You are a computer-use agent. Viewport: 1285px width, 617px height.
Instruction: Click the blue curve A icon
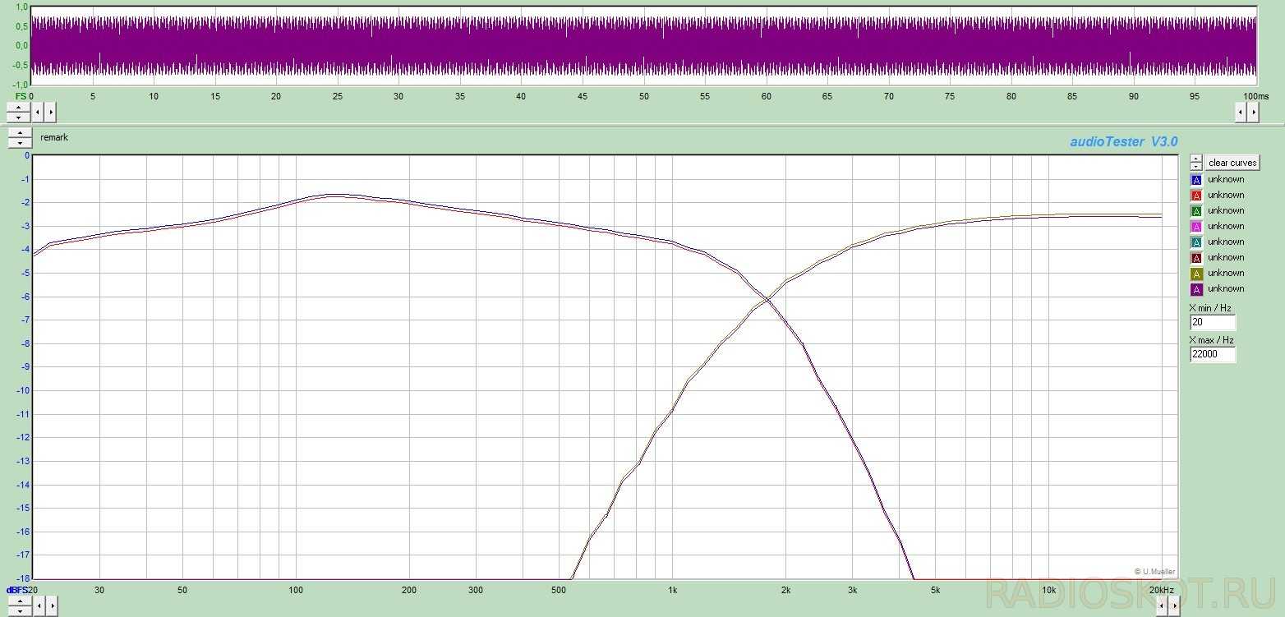[1196, 180]
